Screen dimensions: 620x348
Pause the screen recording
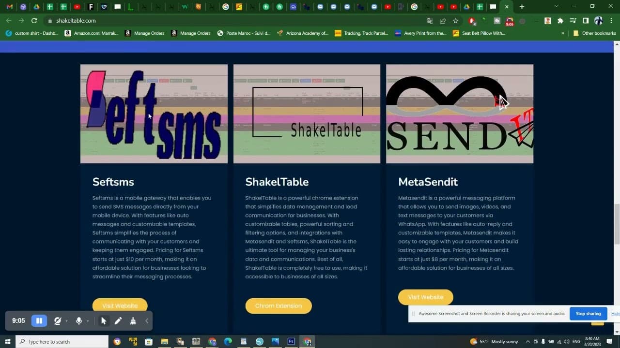[39, 320]
